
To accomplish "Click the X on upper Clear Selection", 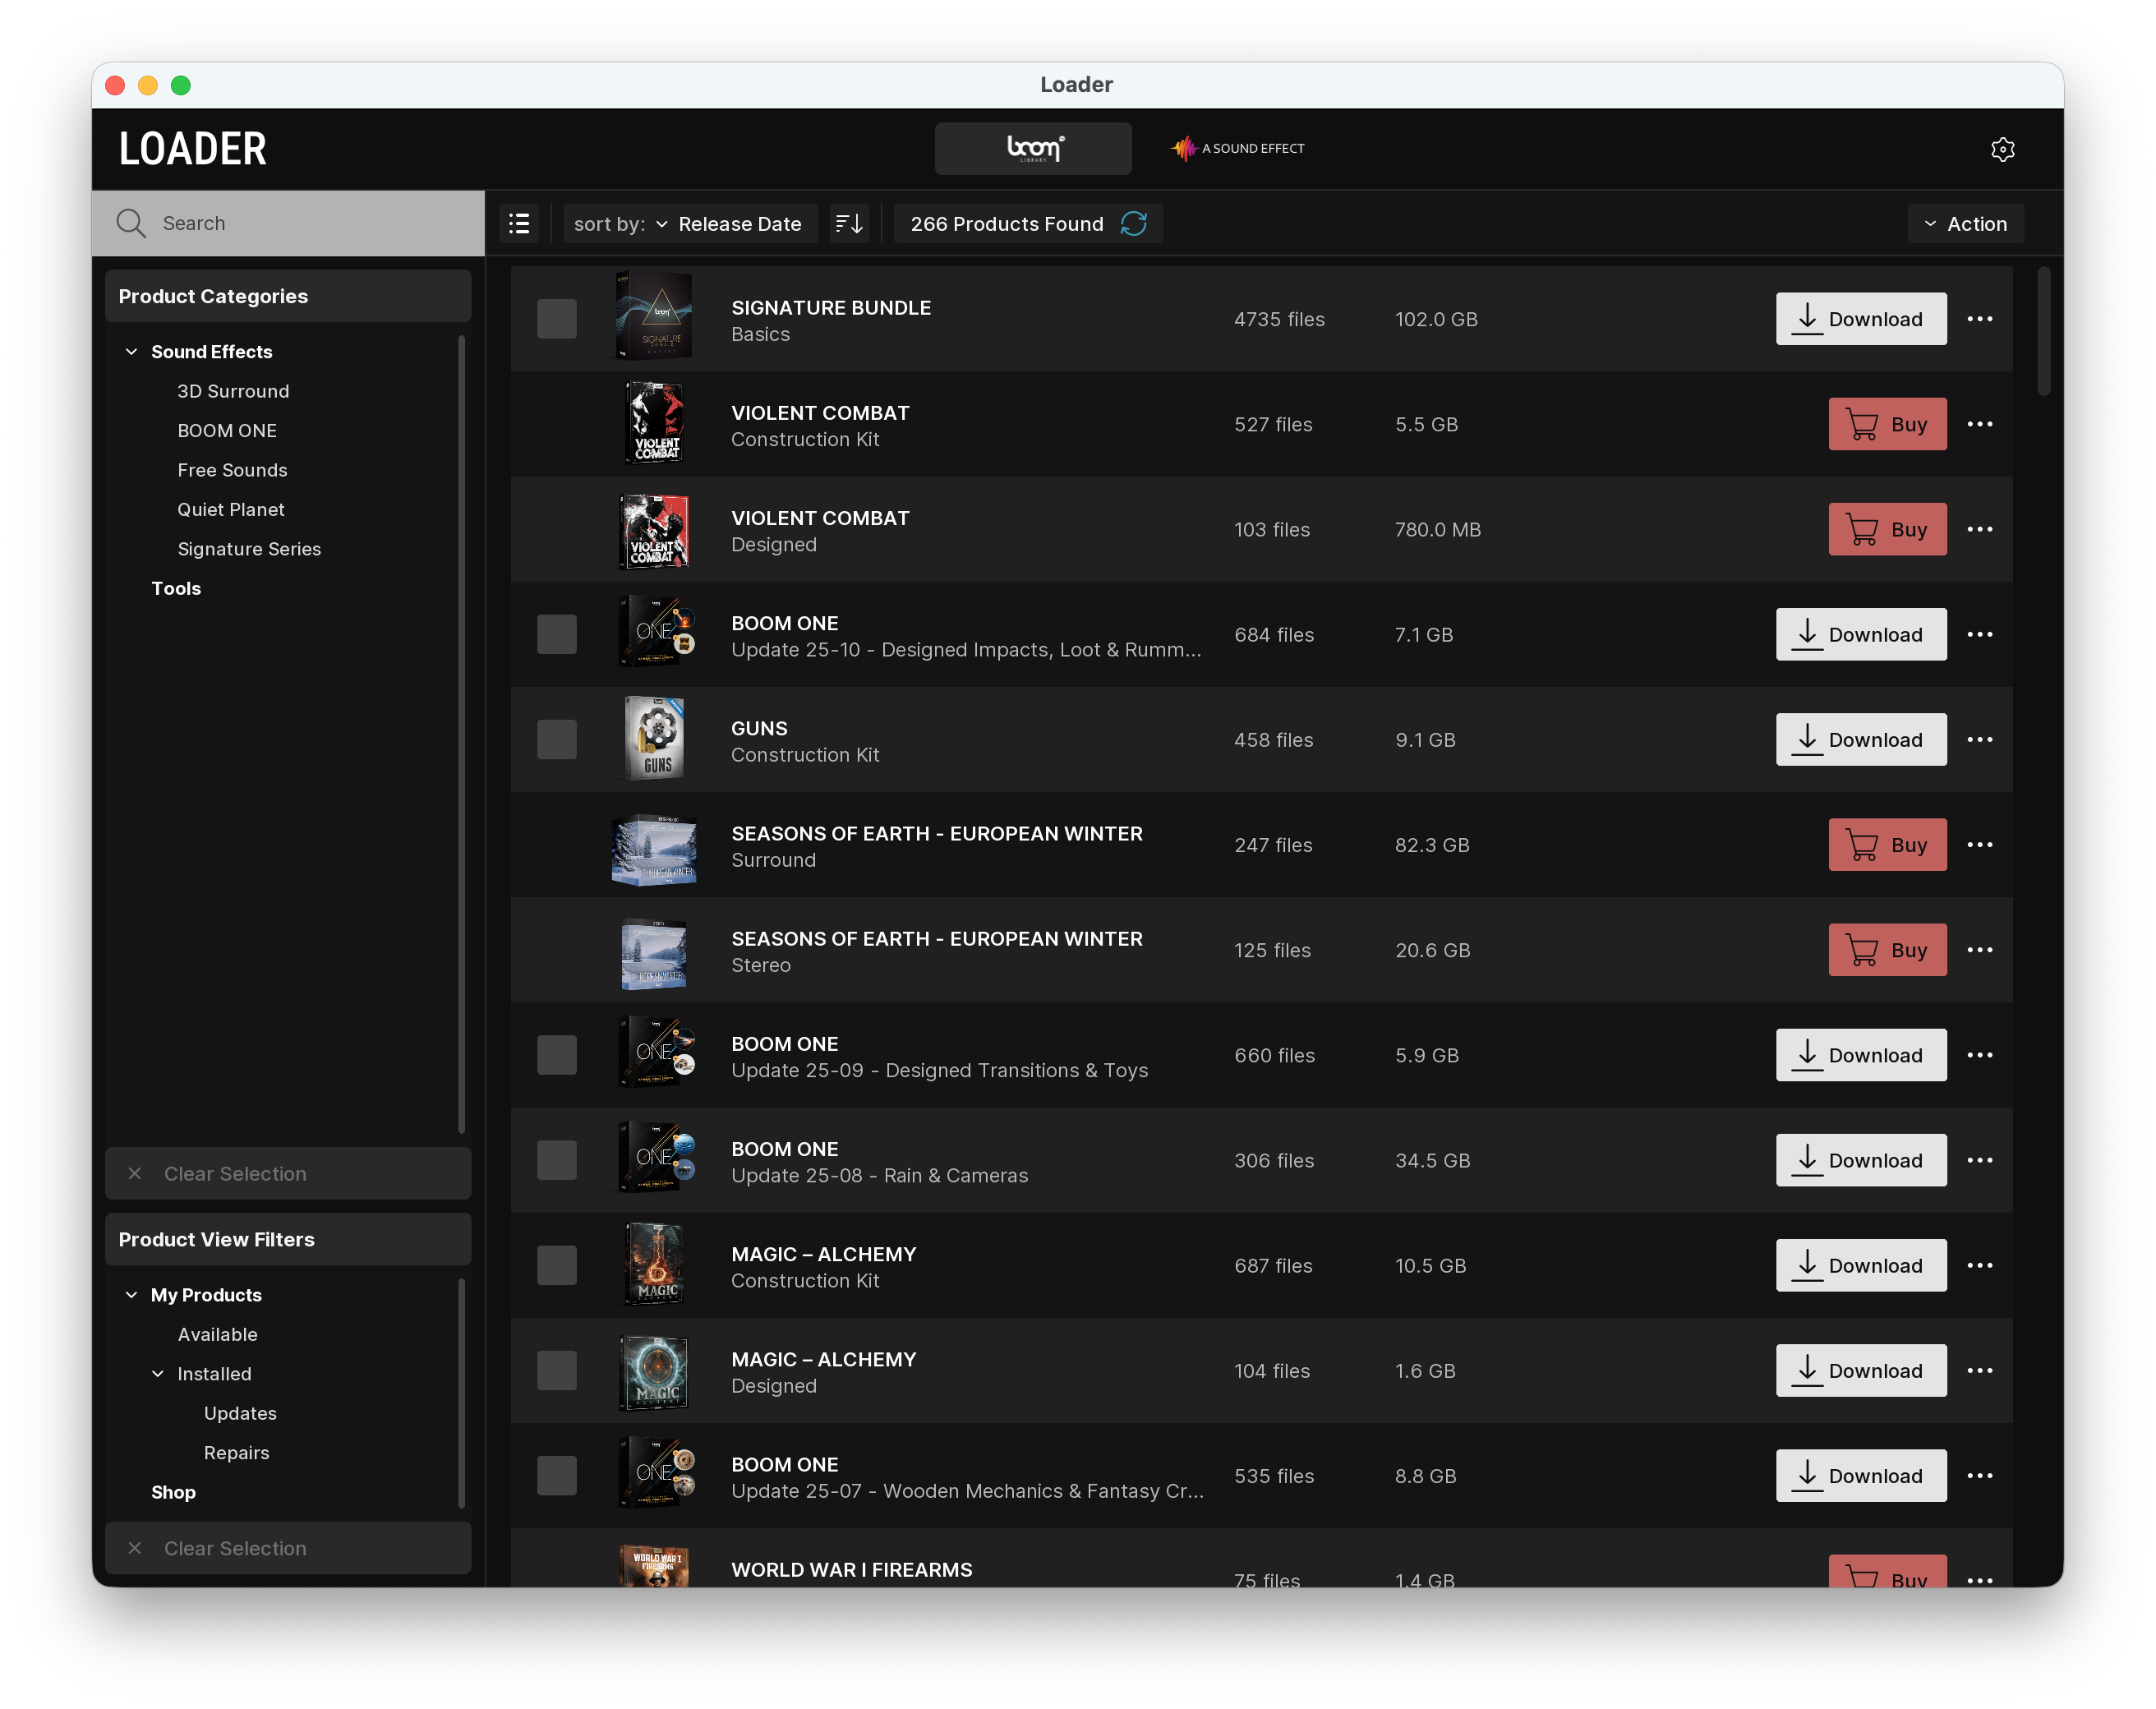I will click(x=135, y=1174).
